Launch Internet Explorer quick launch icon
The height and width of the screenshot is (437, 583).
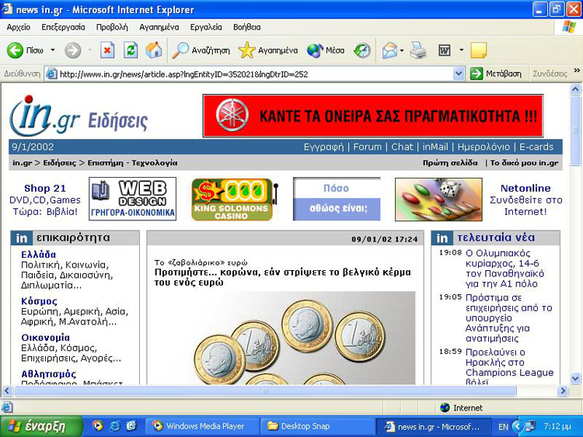(x=114, y=426)
